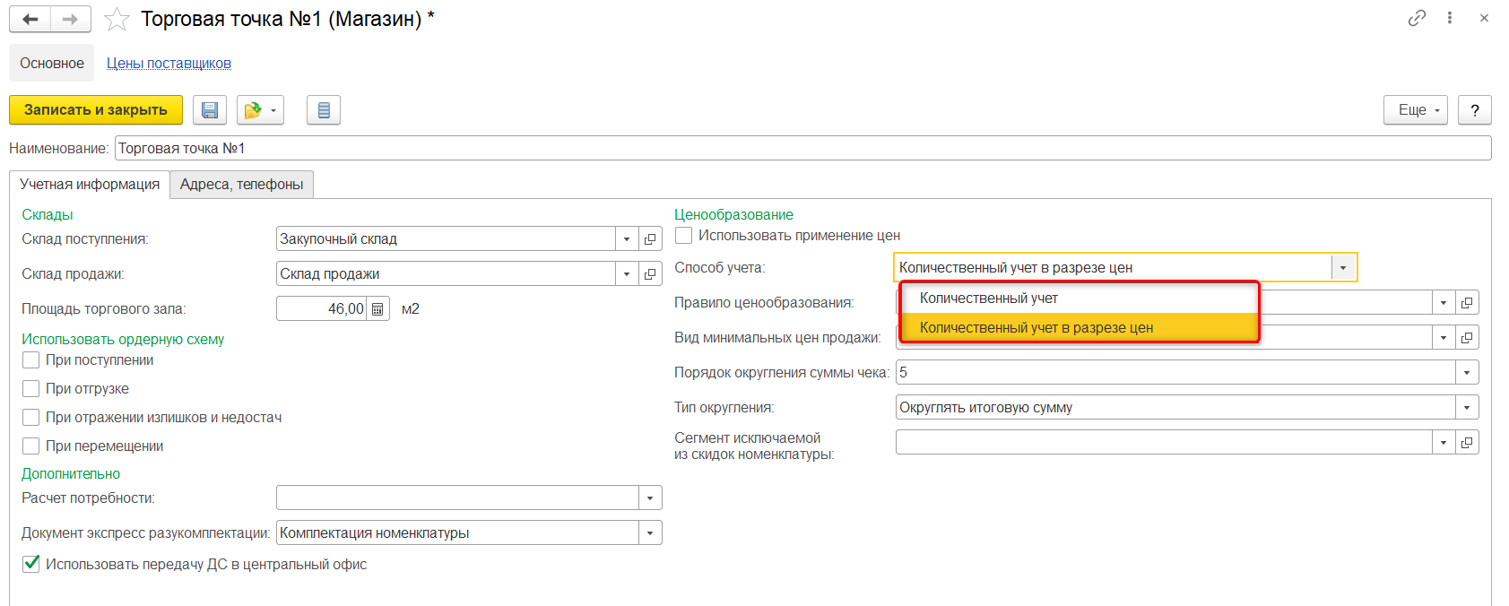This screenshot has width=1509, height=606.
Task: Copy link using chain icon
Action: [x=1417, y=18]
